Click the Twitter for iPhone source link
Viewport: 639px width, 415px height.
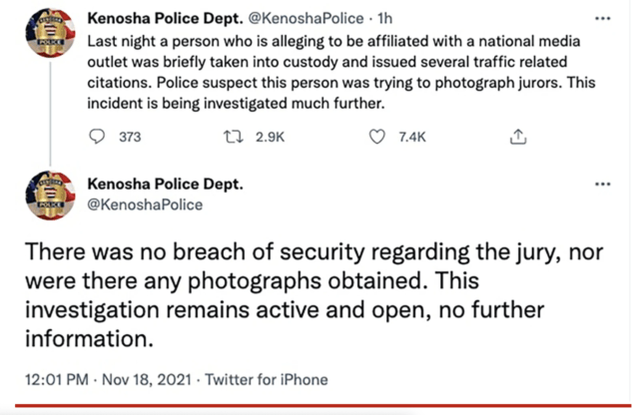click(x=267, y=379)
